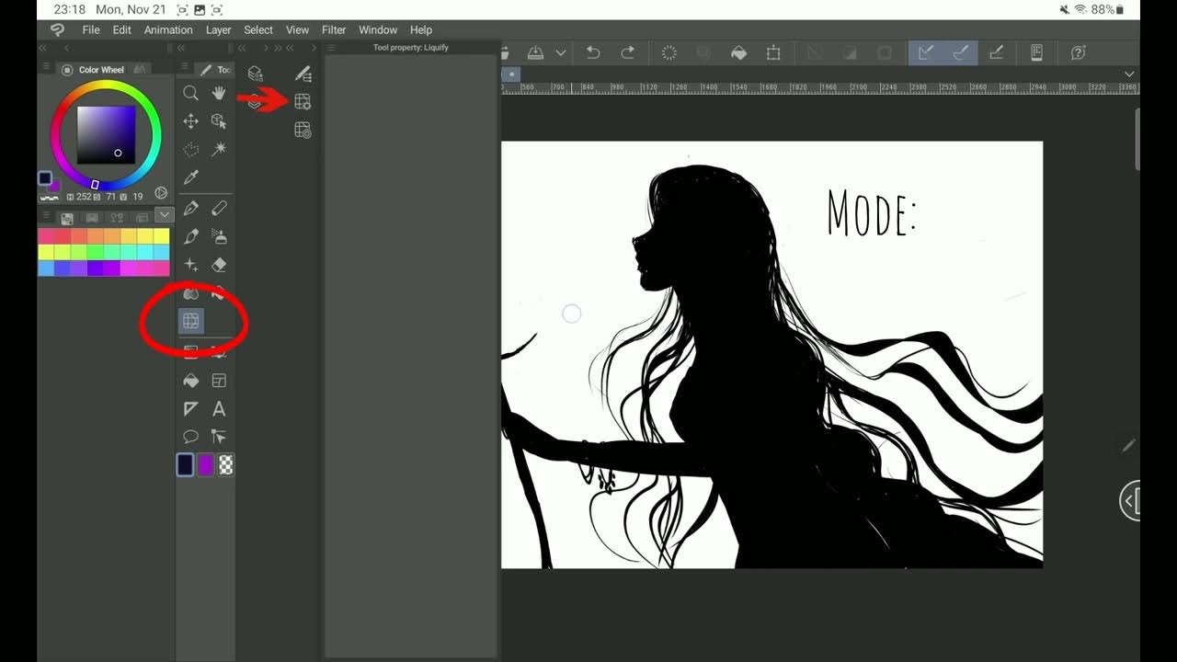
Task: Click the layers icon in sub tool panel
Action: [x=256, y=74]
